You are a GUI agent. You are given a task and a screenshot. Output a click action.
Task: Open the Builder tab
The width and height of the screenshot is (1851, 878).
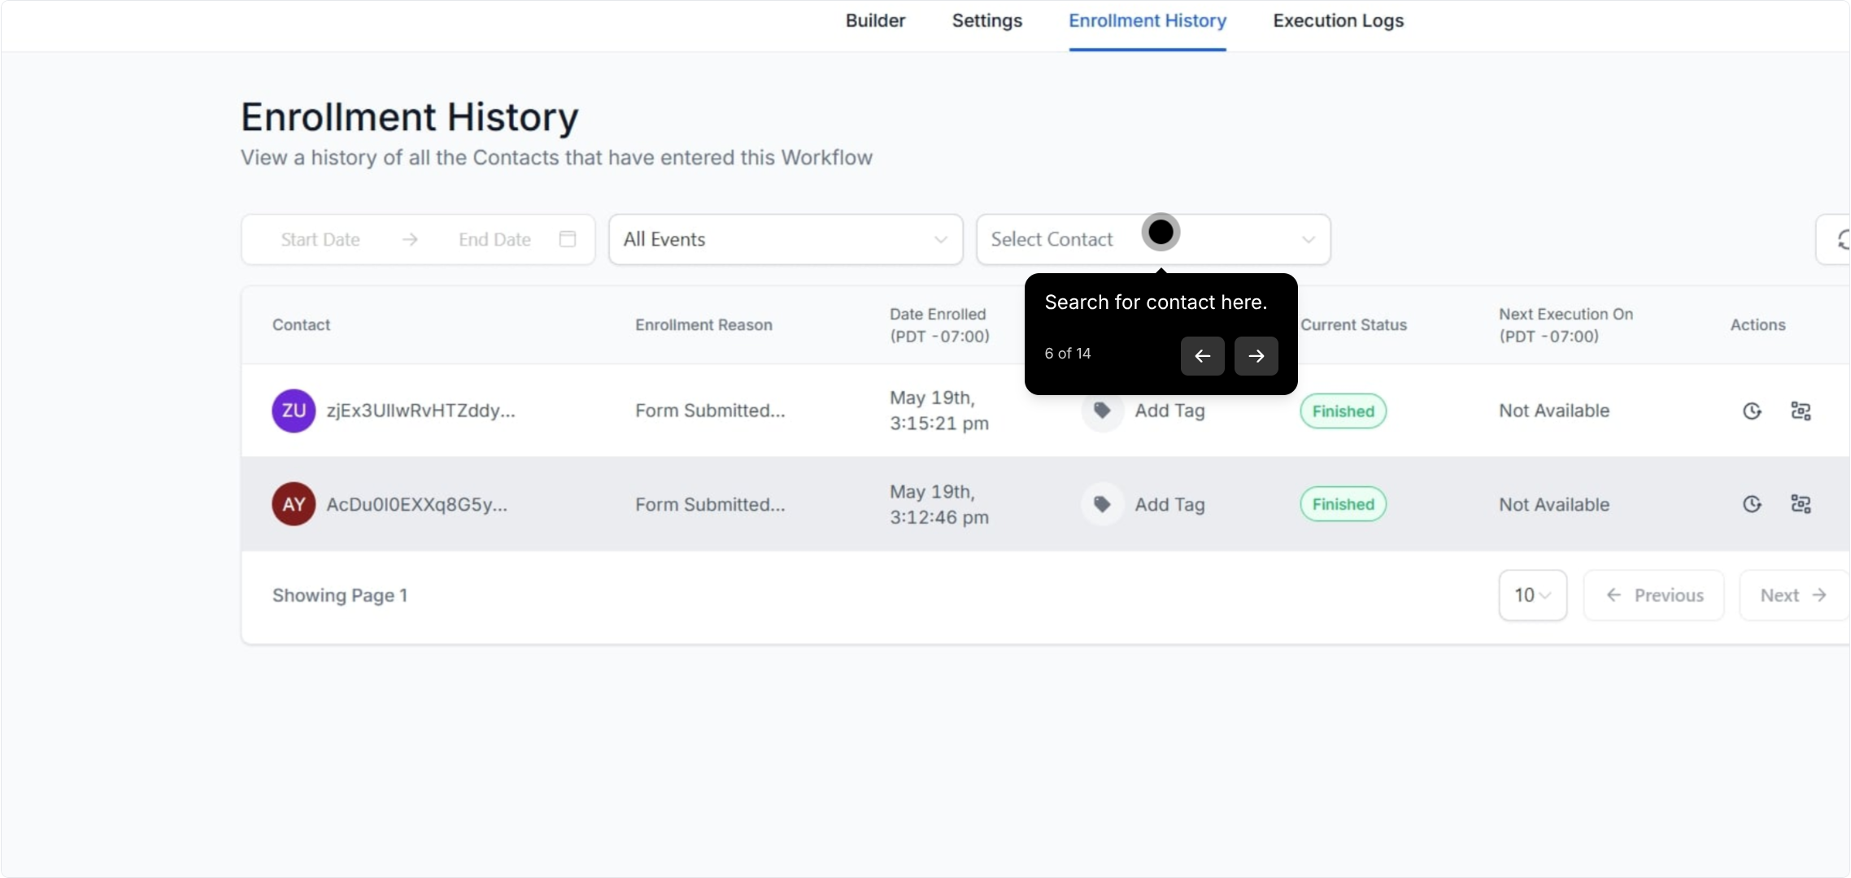(x=875, y=21)
